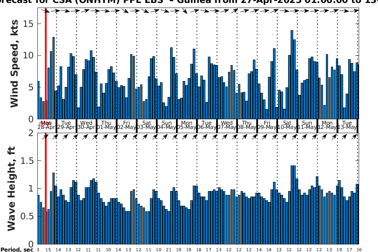Click the period value "18"

[x=199, y=250]
